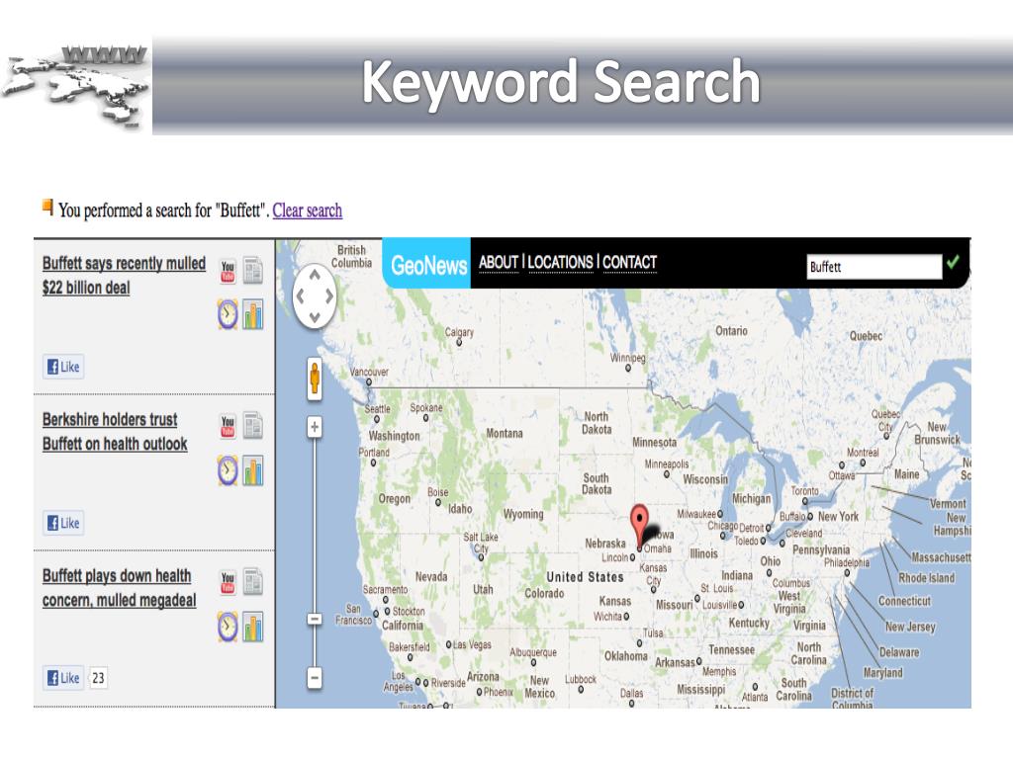Open YouTube icon for "Buffett plays down health" story

point(228,583)
